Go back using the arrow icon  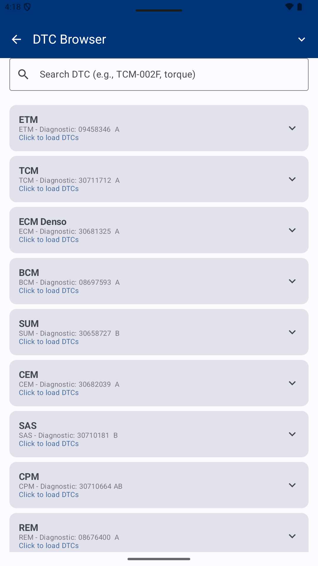(16, 39)
